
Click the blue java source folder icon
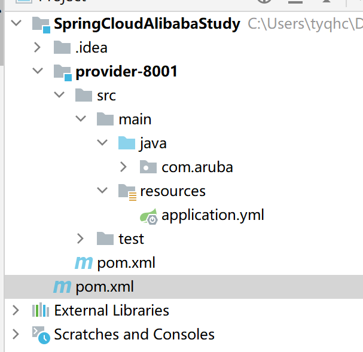tap(127, 143)
